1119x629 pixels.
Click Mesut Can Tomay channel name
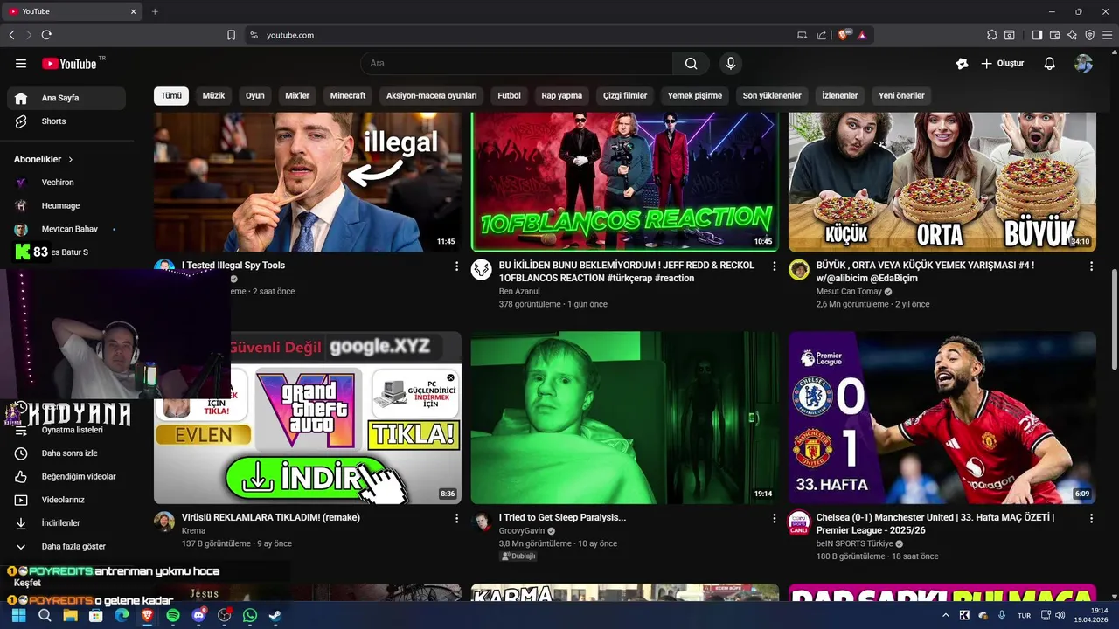(x=849, y=291)
